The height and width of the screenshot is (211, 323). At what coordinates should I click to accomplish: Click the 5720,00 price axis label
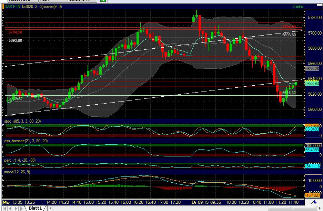(x=315, y=18)
